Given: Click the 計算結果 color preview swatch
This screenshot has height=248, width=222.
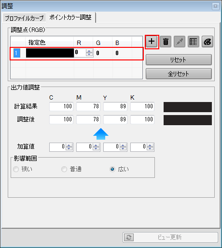Looking at the screenshot, I should point(188,107).
